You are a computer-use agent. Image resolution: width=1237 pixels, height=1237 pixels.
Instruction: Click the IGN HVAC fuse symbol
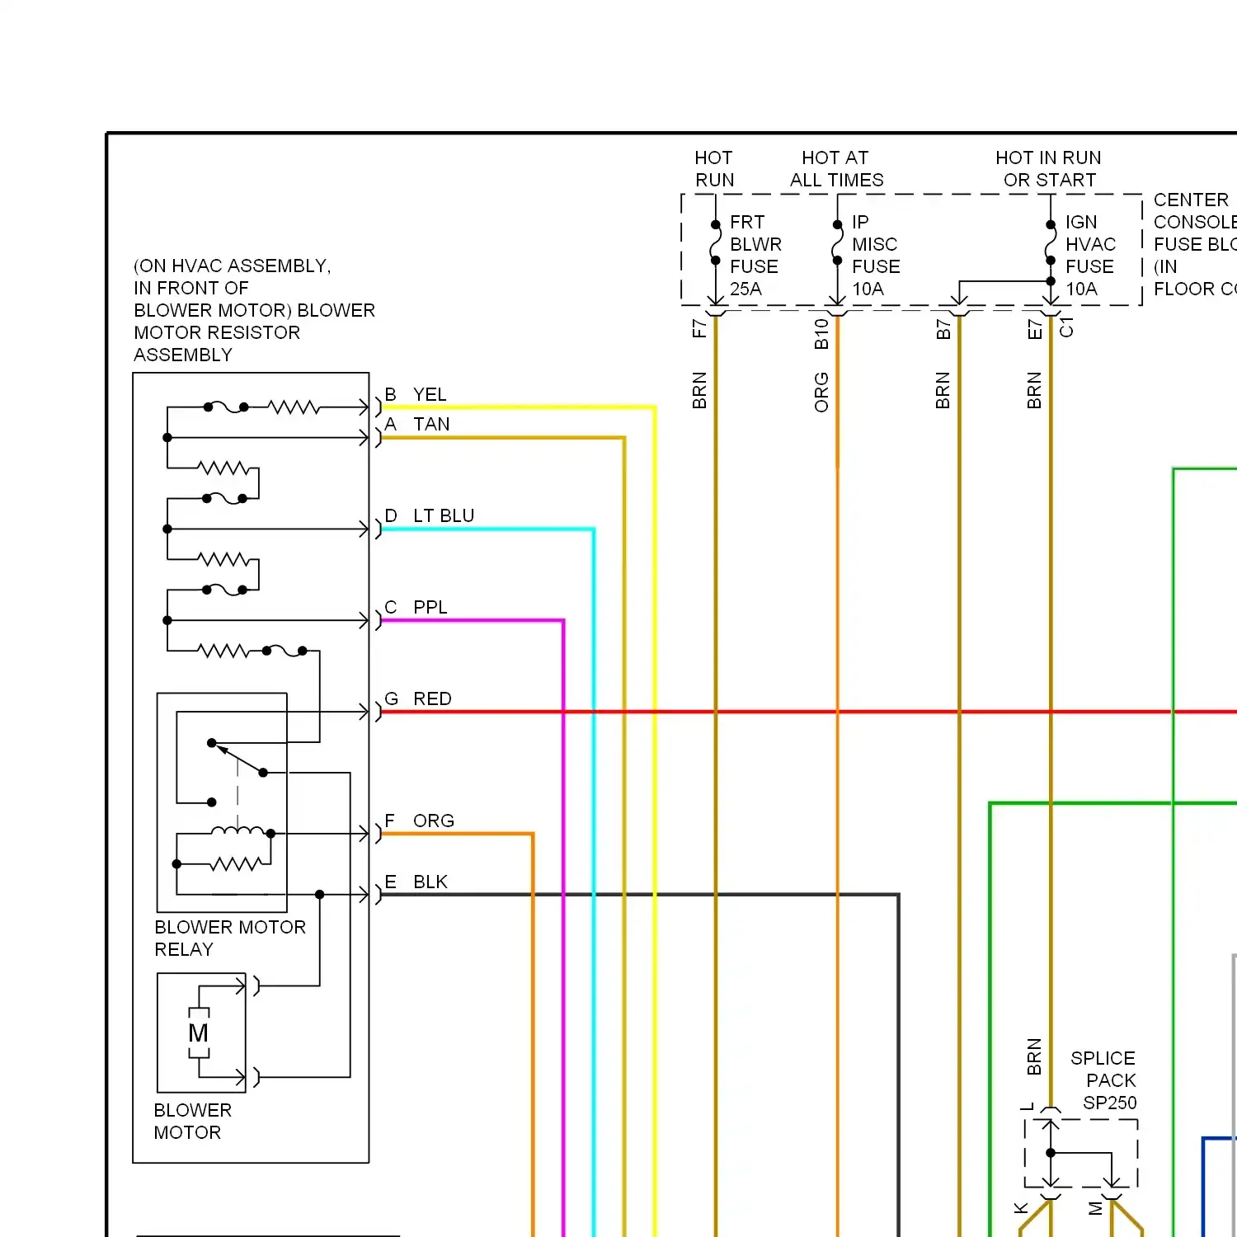click(1051, 243)
